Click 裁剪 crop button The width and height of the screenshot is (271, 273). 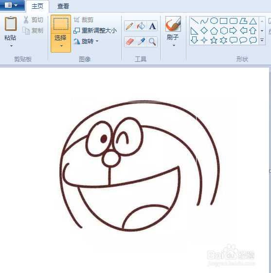pyautogui.click(x=83, y=20)
